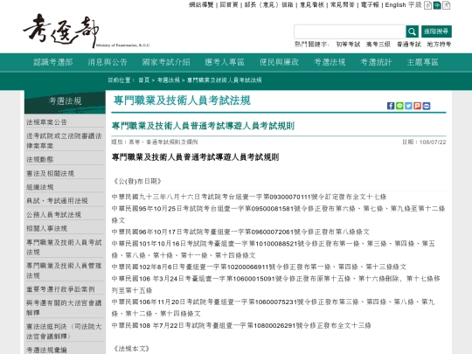Open sidebar 專門職業及技術人員考試法規
Image resolution: width=472 pixels, height=354 pixels.
[64, 247]
